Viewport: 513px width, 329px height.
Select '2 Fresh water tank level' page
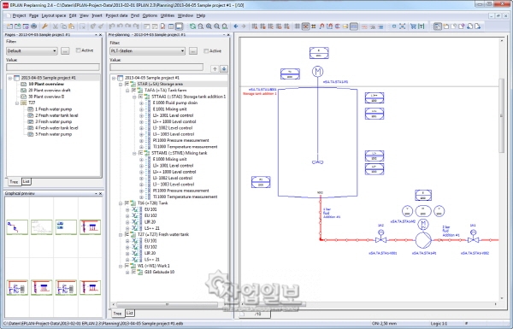pos(56,115)
